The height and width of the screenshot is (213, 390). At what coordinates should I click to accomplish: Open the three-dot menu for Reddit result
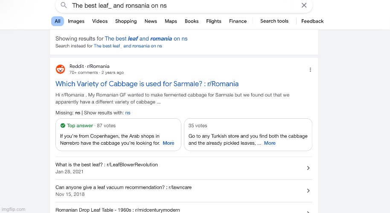coord(310,70)
